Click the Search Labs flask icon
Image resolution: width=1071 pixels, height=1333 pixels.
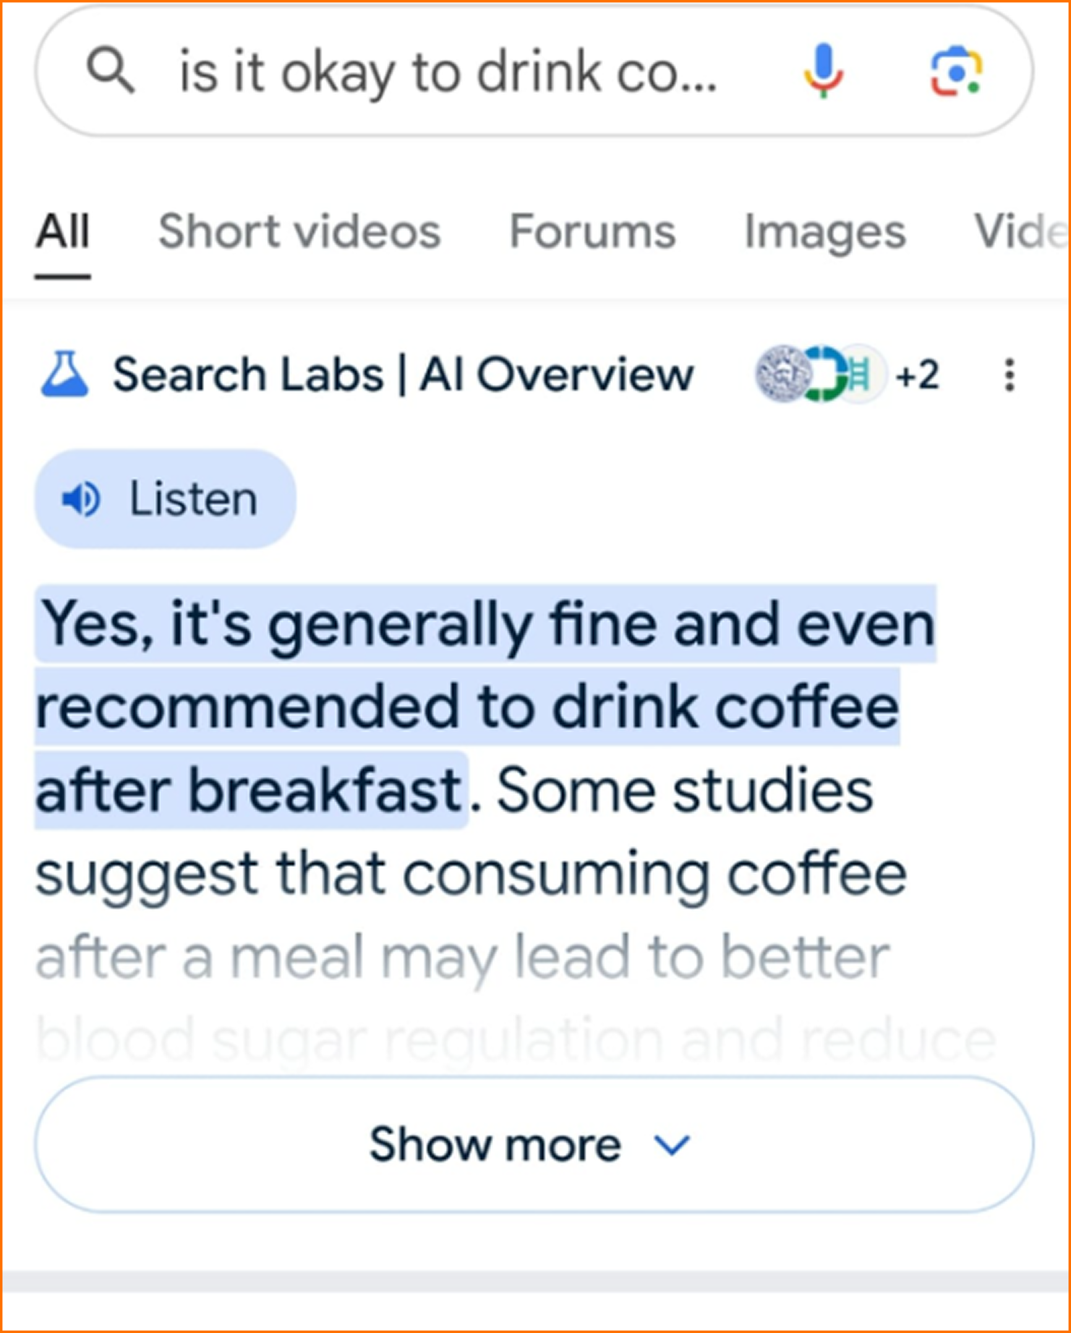pos(65,374)
